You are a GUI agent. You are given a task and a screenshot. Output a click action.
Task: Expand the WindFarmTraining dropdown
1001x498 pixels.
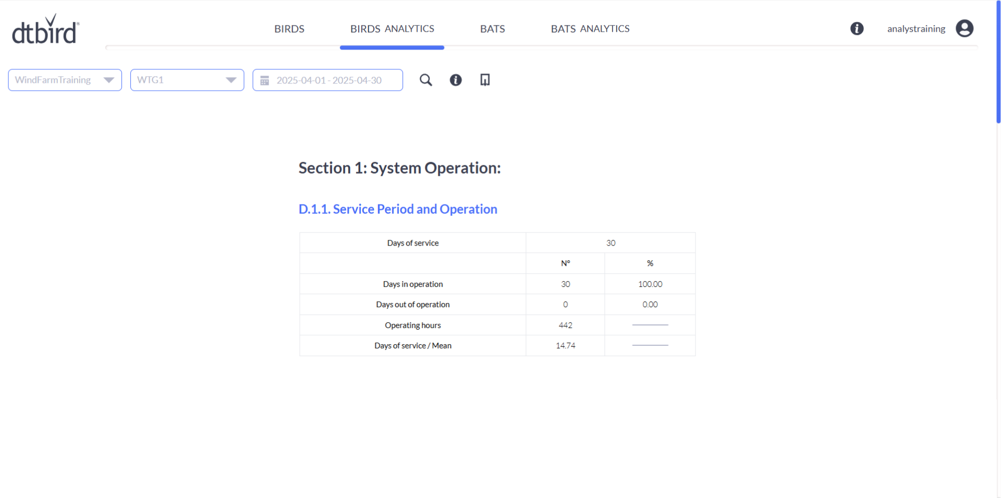point(65,80)
